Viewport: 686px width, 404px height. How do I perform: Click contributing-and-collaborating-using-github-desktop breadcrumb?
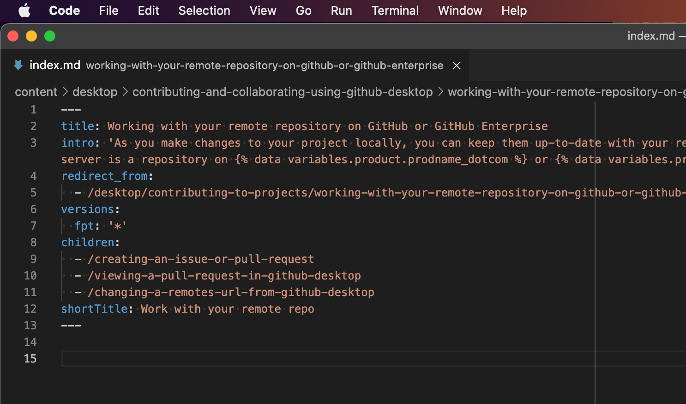click(x=283, y=92)
